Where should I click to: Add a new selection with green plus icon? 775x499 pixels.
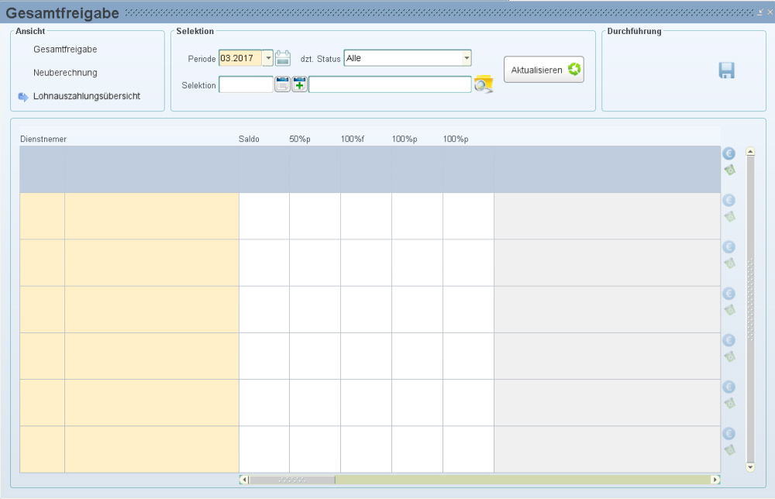[x=299, y=84]
